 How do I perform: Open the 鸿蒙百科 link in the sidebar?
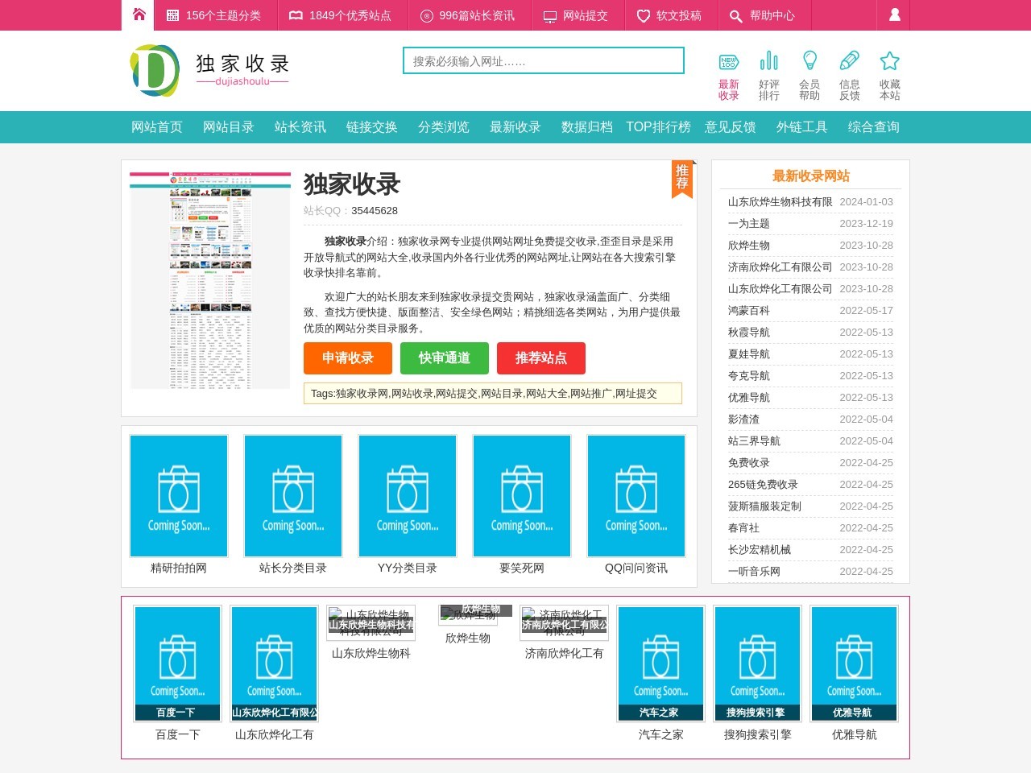point(749,310)
